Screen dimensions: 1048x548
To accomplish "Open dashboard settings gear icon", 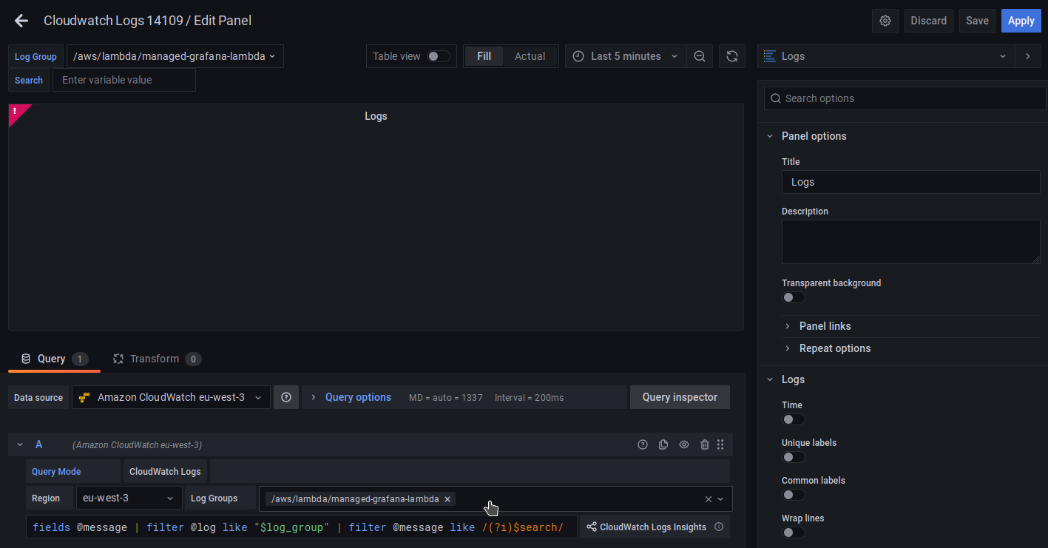I will (x=885, y=21).
